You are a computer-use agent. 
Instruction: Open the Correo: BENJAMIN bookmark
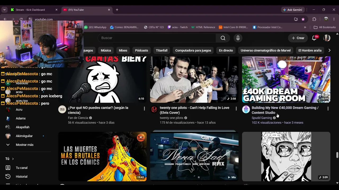point(124,27)
